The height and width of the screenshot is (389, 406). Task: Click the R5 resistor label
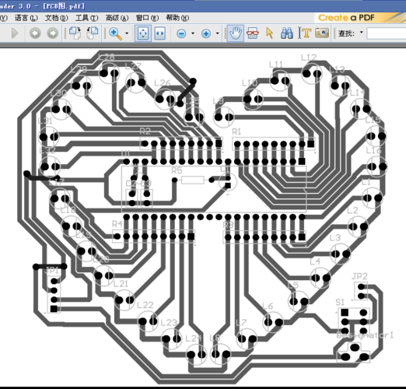(x=177, y=170)
